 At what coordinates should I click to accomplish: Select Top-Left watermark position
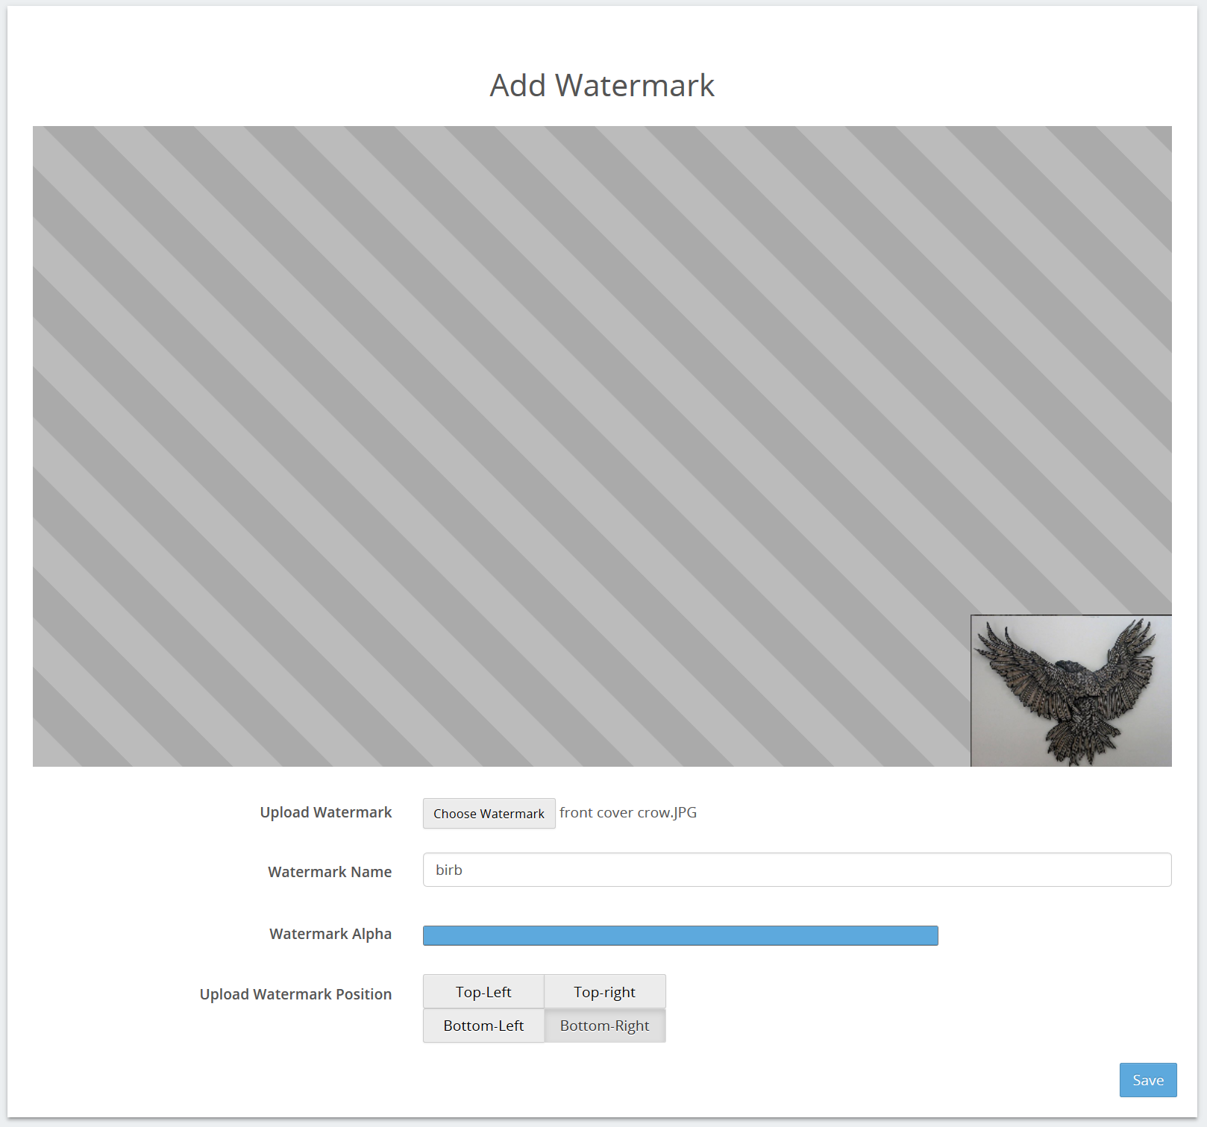(483, 992)
